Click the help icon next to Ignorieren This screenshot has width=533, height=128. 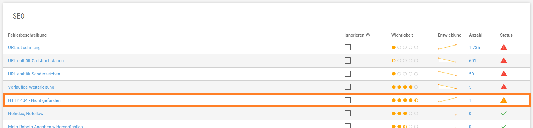368,35
